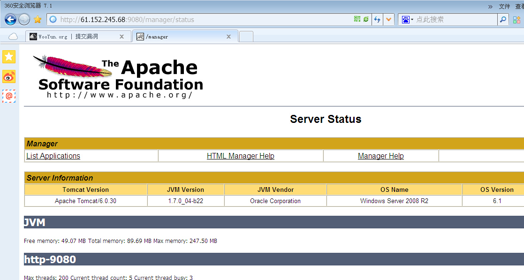The width and height of the screenshot is (524, 280).
Task: Click the Free memory statistics line
Action: click(x=121, y=241)
